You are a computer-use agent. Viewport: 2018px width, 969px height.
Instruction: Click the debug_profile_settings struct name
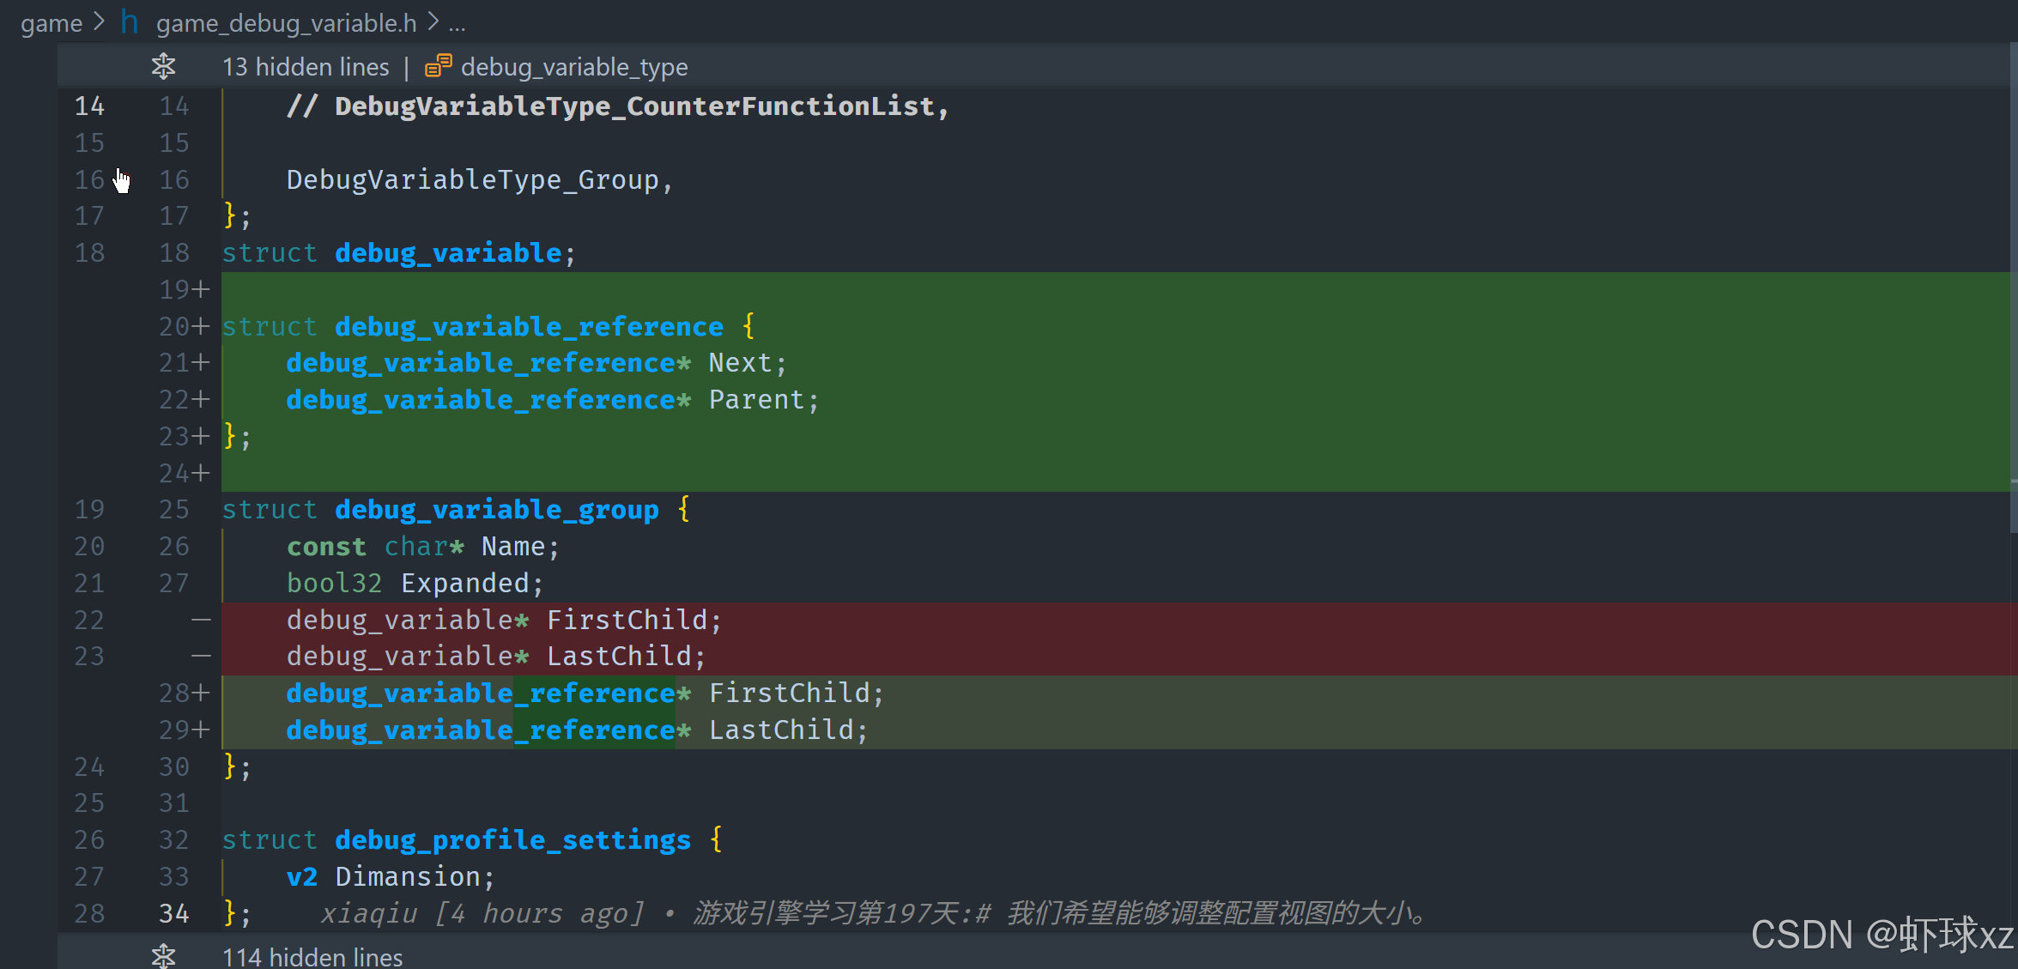pos(512,839)
